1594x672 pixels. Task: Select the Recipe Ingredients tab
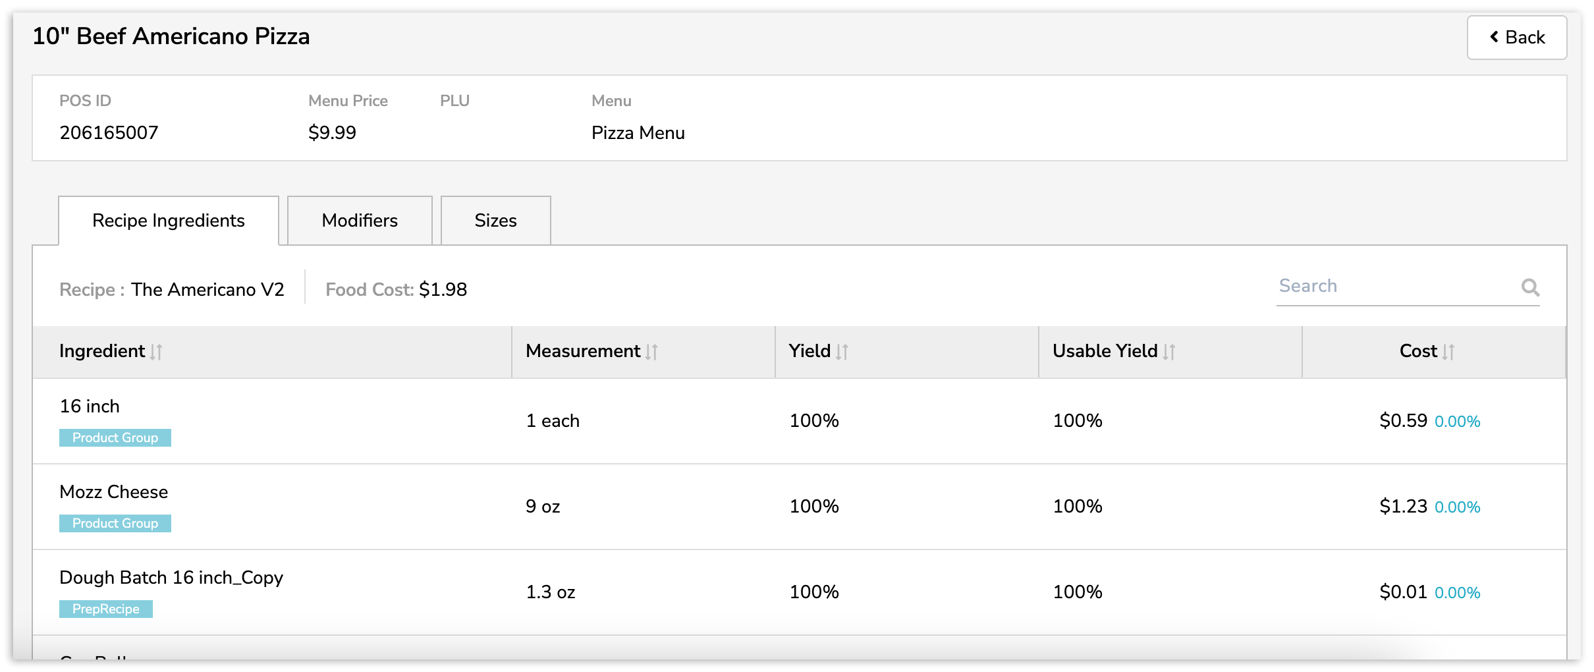pyautogui.click(x=169, y=220)
